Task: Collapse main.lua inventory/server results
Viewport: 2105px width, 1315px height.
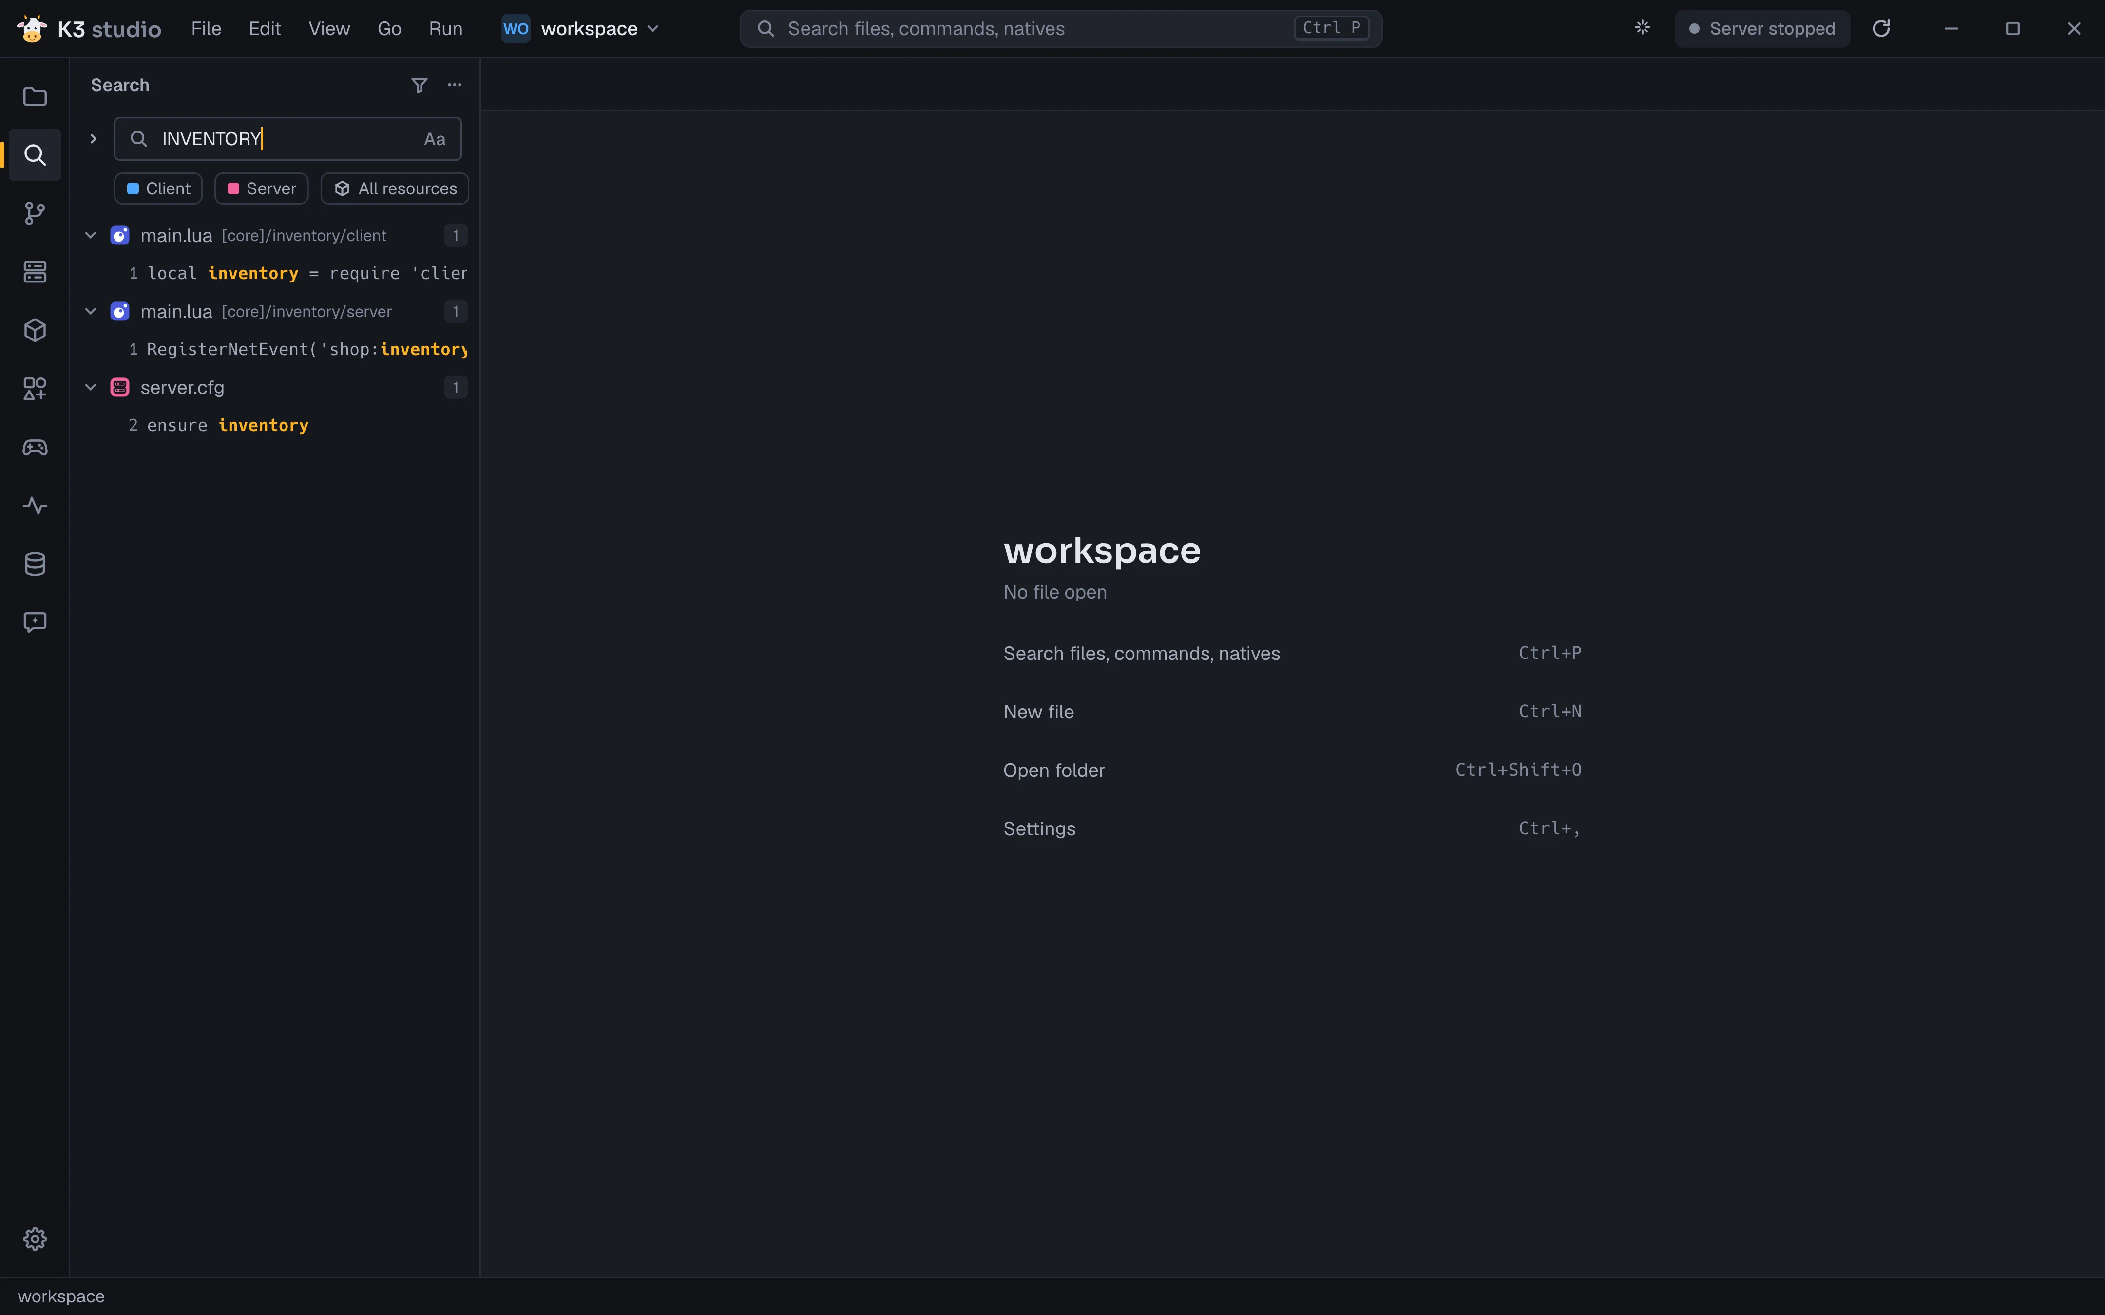Action: 91,311
